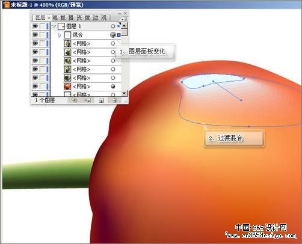Toggle the lock box of 混合 row
302x244 pixels.
(42, 35)
